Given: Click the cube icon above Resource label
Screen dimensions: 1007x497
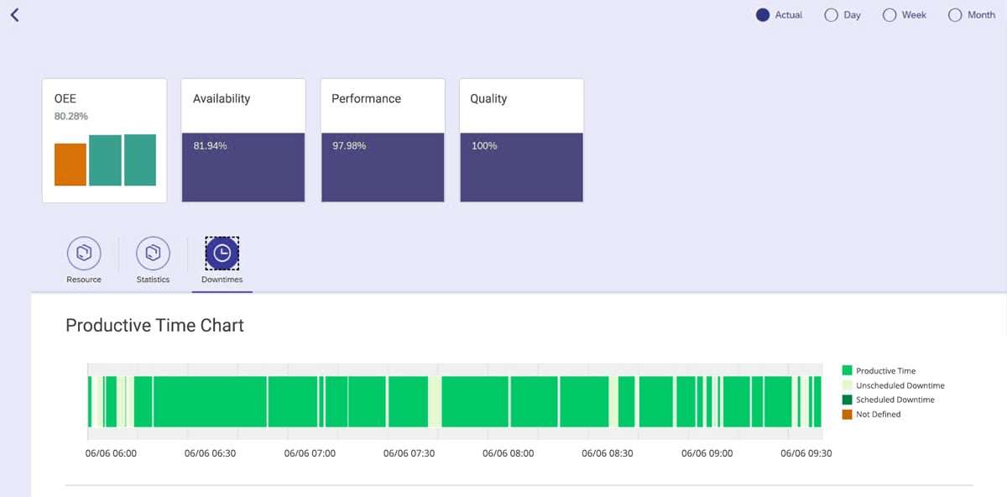Looking at the screenshot, I should 83,252.
